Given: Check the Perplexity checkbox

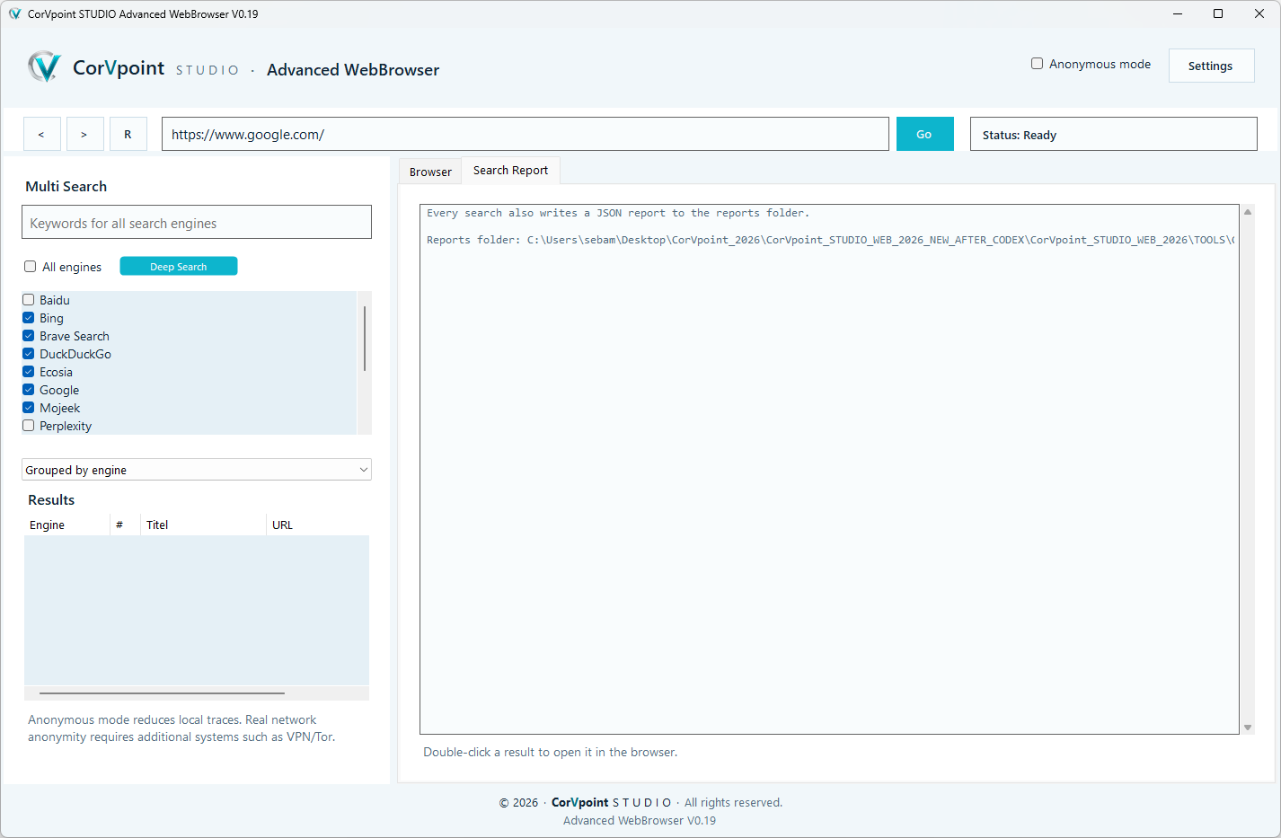Looking at the screenshot, I should [x=29, y=426].
